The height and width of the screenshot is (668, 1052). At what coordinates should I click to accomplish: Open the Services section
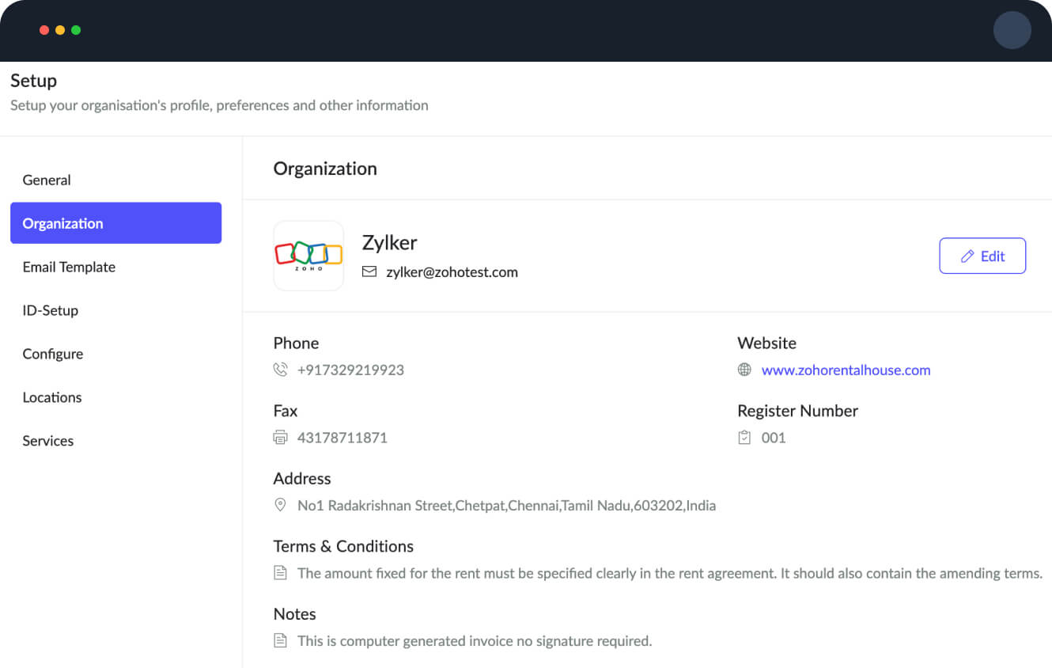pyautogui.click(x=48, y=441)
